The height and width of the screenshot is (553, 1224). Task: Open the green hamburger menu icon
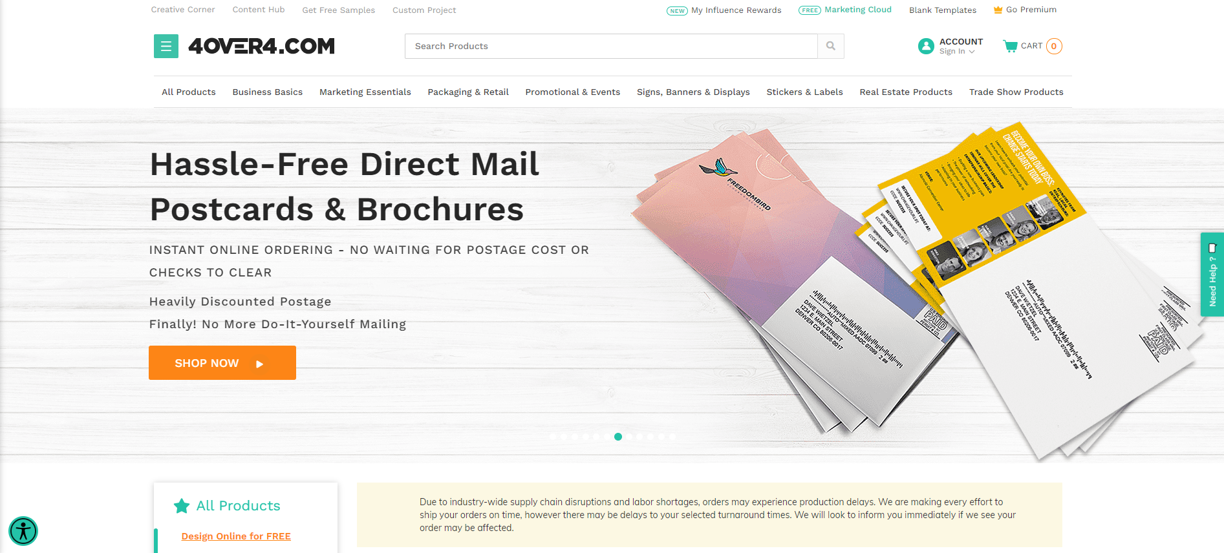click(x=166, y=46)
